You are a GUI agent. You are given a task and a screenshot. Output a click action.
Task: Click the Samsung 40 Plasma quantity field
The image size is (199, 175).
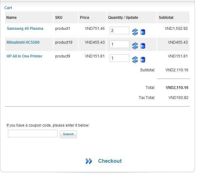119,30
